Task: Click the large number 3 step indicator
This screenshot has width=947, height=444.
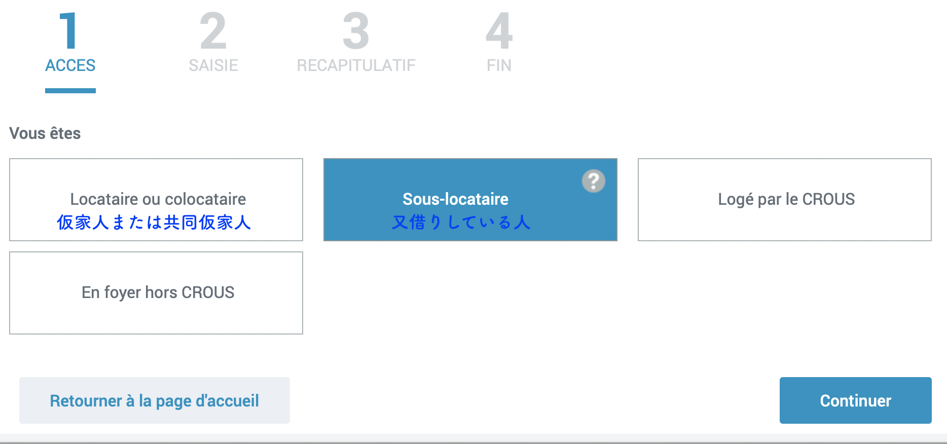Action: [x=356, y=31]
